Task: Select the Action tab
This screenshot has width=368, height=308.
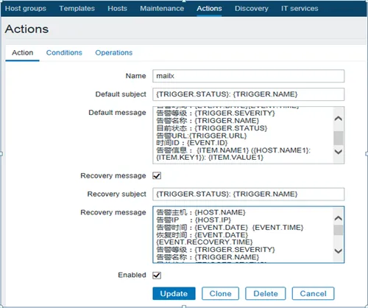Action: point(23,52)
